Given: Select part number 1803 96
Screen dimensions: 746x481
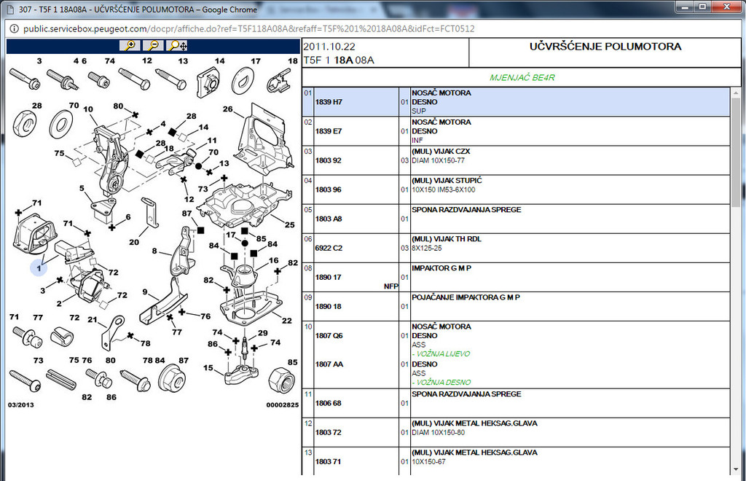Looking at the screenshot, I should 329,189.
